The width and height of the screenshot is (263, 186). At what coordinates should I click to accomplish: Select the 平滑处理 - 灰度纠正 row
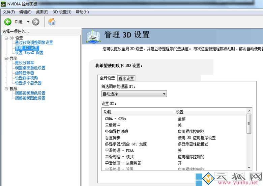174,163
